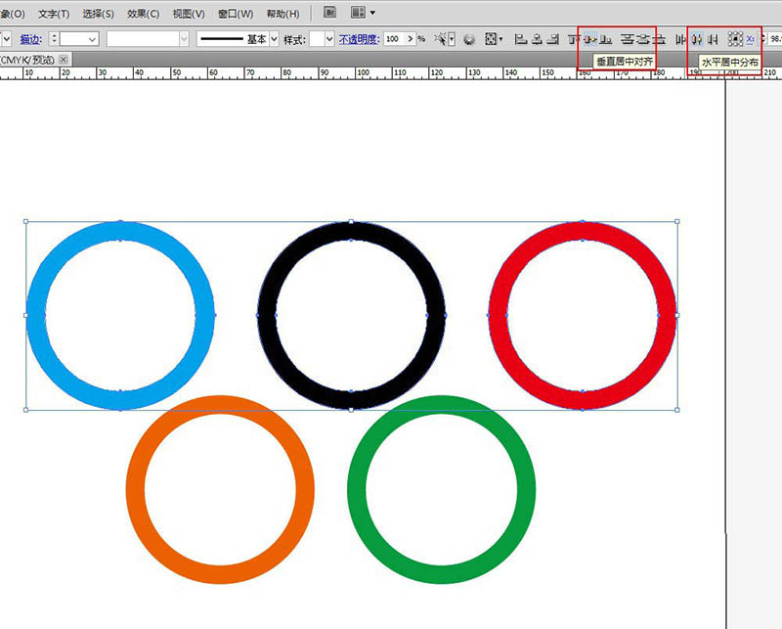Click the Vertical Align Center (垂直居中对齐) icon
The width and height of the screenshot is (782, 629).
(x=590, y=39)
